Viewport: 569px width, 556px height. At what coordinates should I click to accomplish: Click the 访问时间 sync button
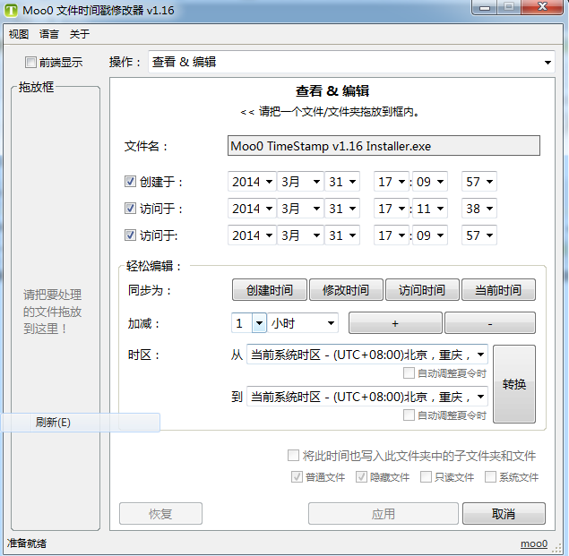coord(422,290)
